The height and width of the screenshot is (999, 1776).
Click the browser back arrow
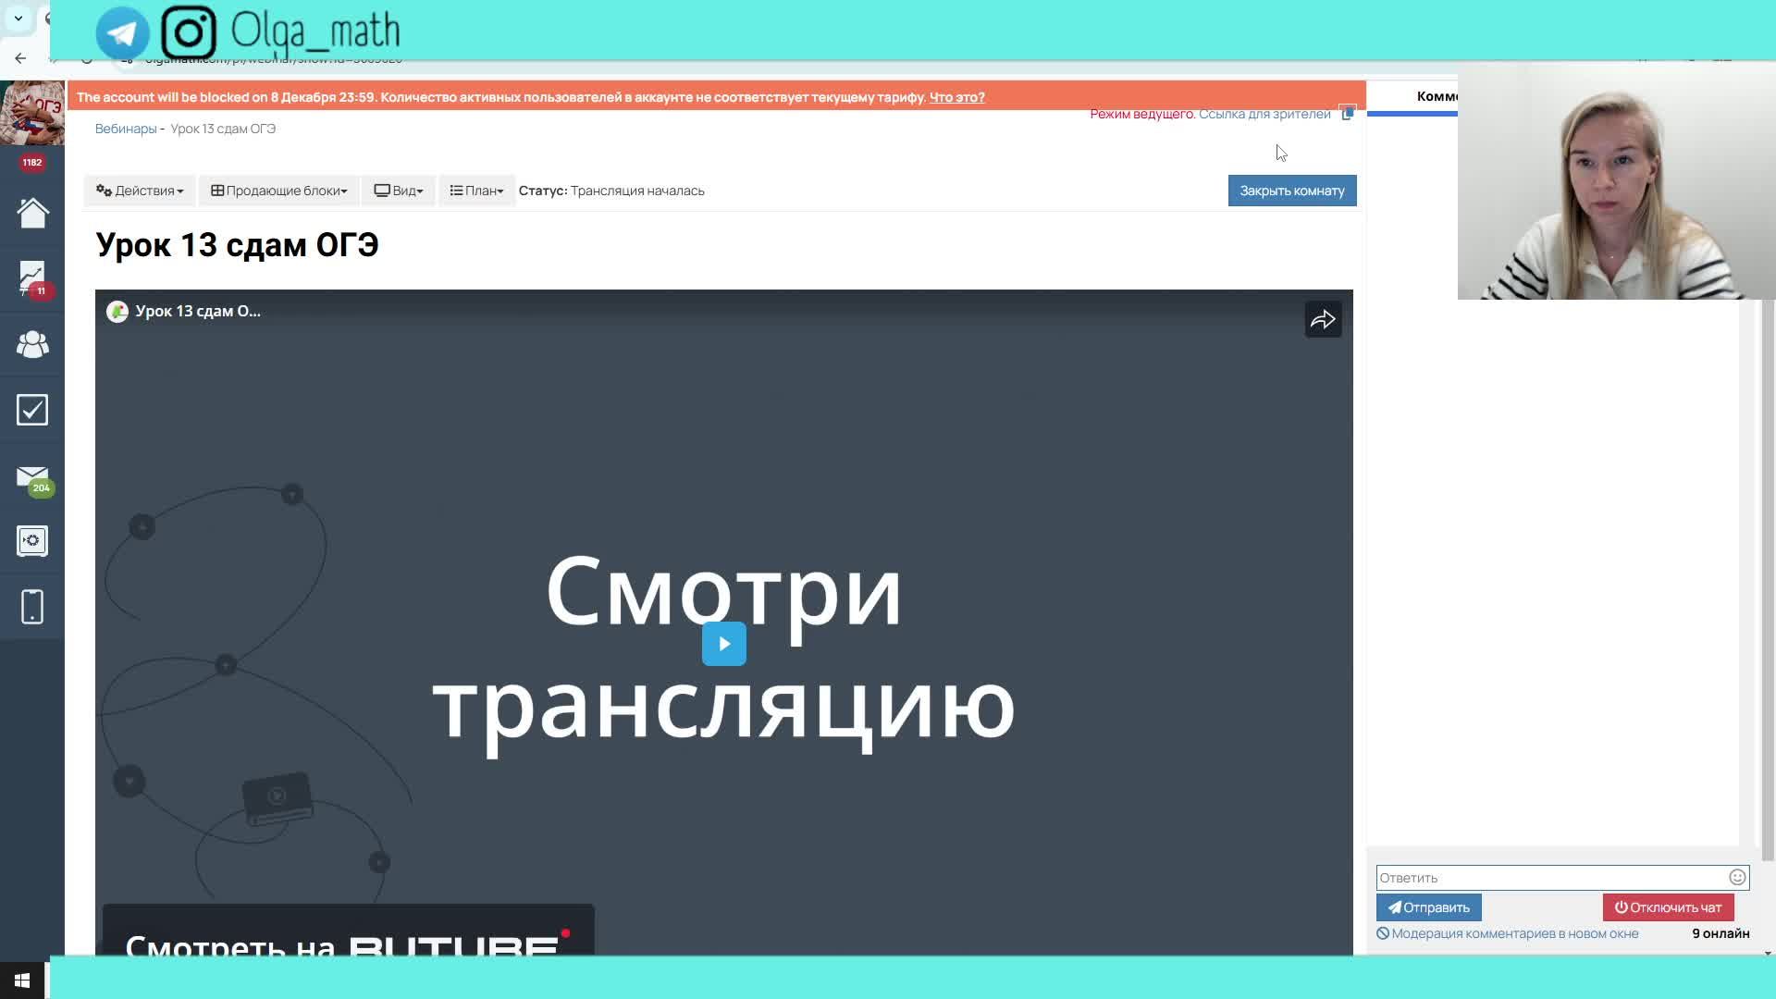click(20, 58)
